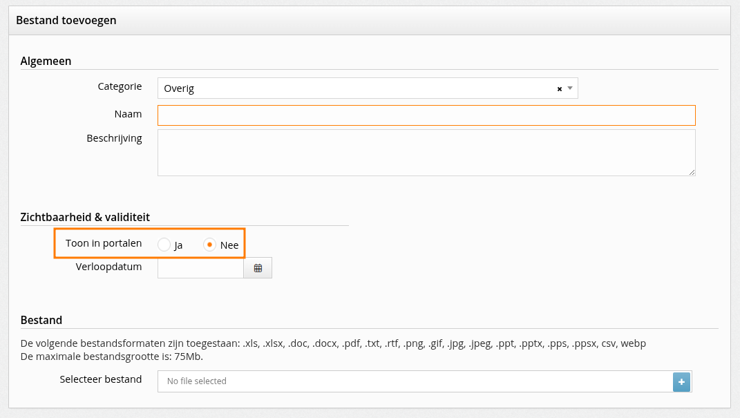Add a file with the plus button
Screen dimensions: 740x418
coord(681,381)
